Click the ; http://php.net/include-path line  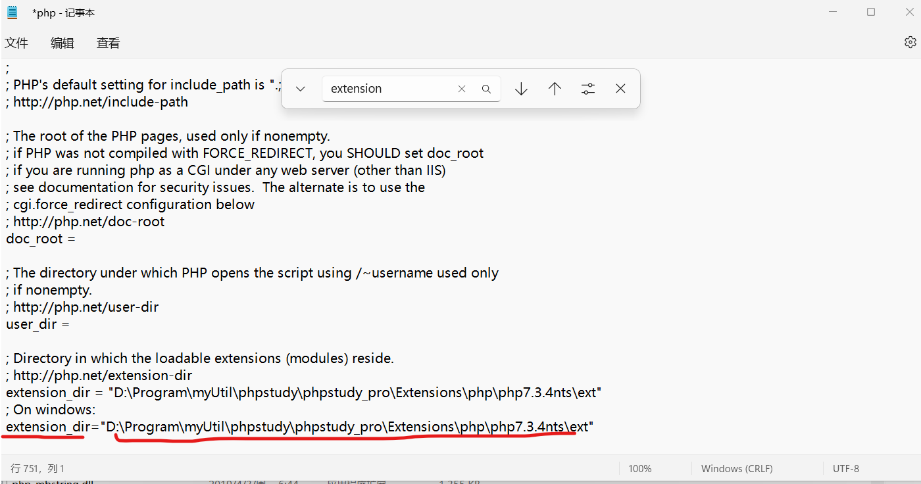pos(97,102)
